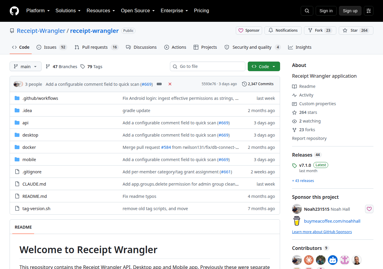Open the GitHub home logo
Screen dimensions: 383x269
(14, 11)
